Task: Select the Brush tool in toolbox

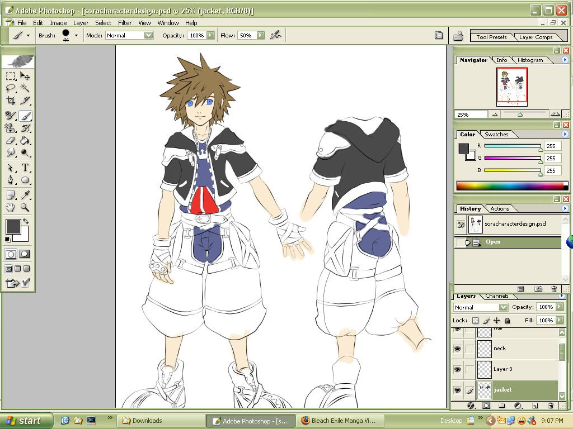Action: [x=25, y=116]
